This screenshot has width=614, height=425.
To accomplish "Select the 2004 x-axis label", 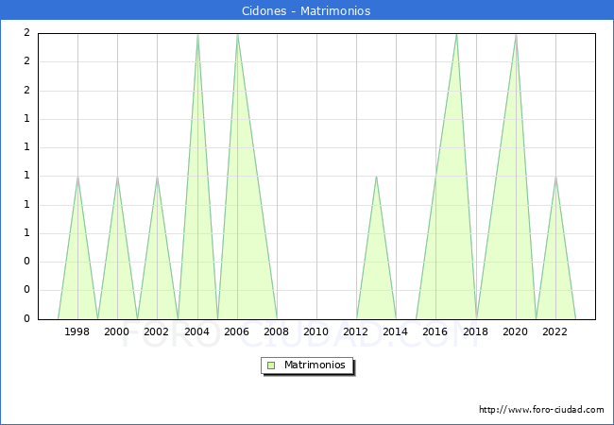I will pyautogui.click(x=197, y=331).
